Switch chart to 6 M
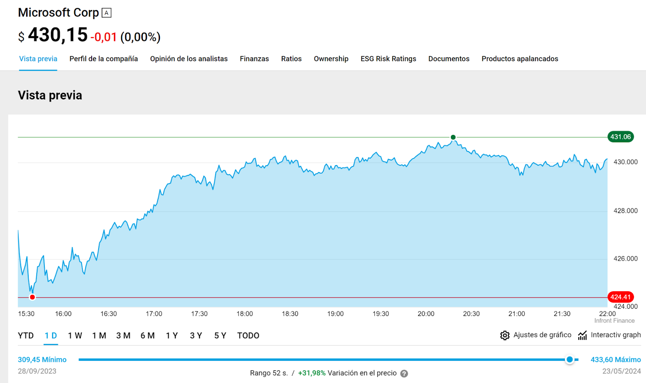This screenshot has width=646, height=383. pos(148,336)
